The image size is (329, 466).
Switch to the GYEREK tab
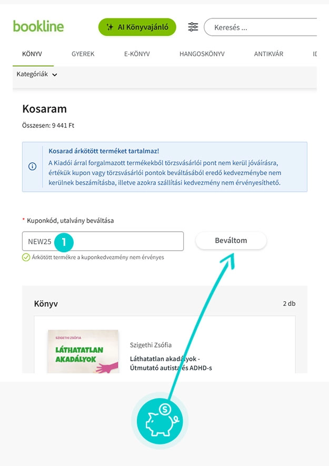(83, 53)
